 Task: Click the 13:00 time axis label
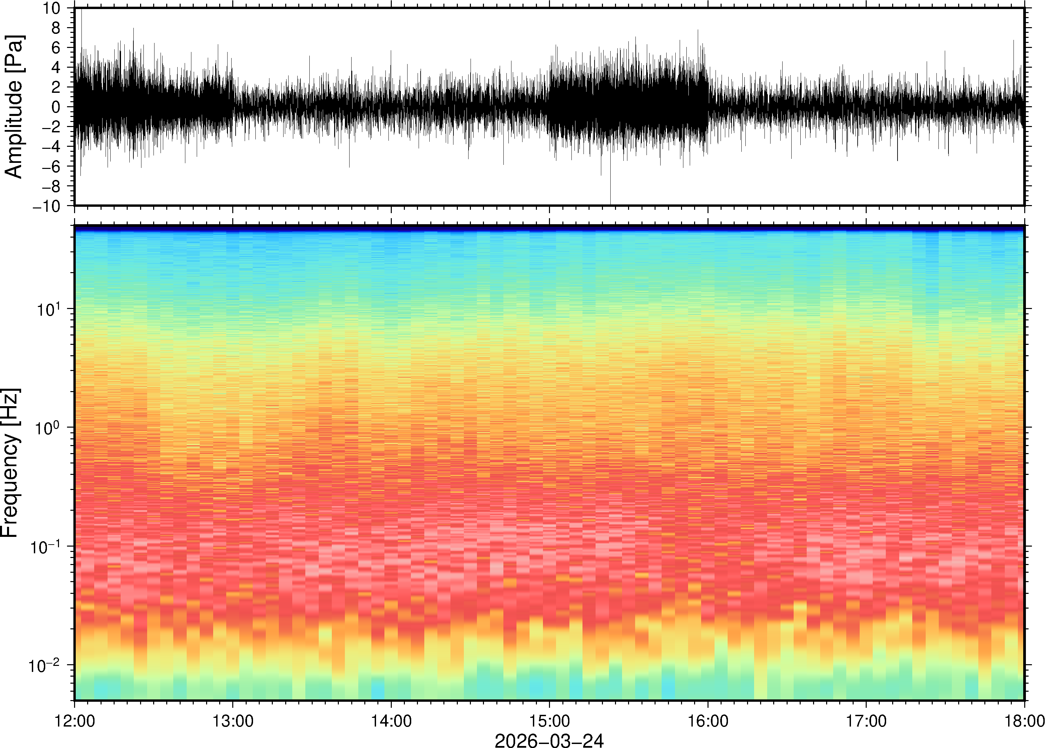pos(233,721)
